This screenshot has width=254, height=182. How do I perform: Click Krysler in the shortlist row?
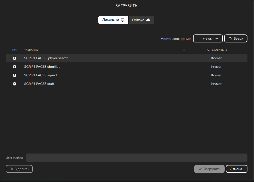216,67
